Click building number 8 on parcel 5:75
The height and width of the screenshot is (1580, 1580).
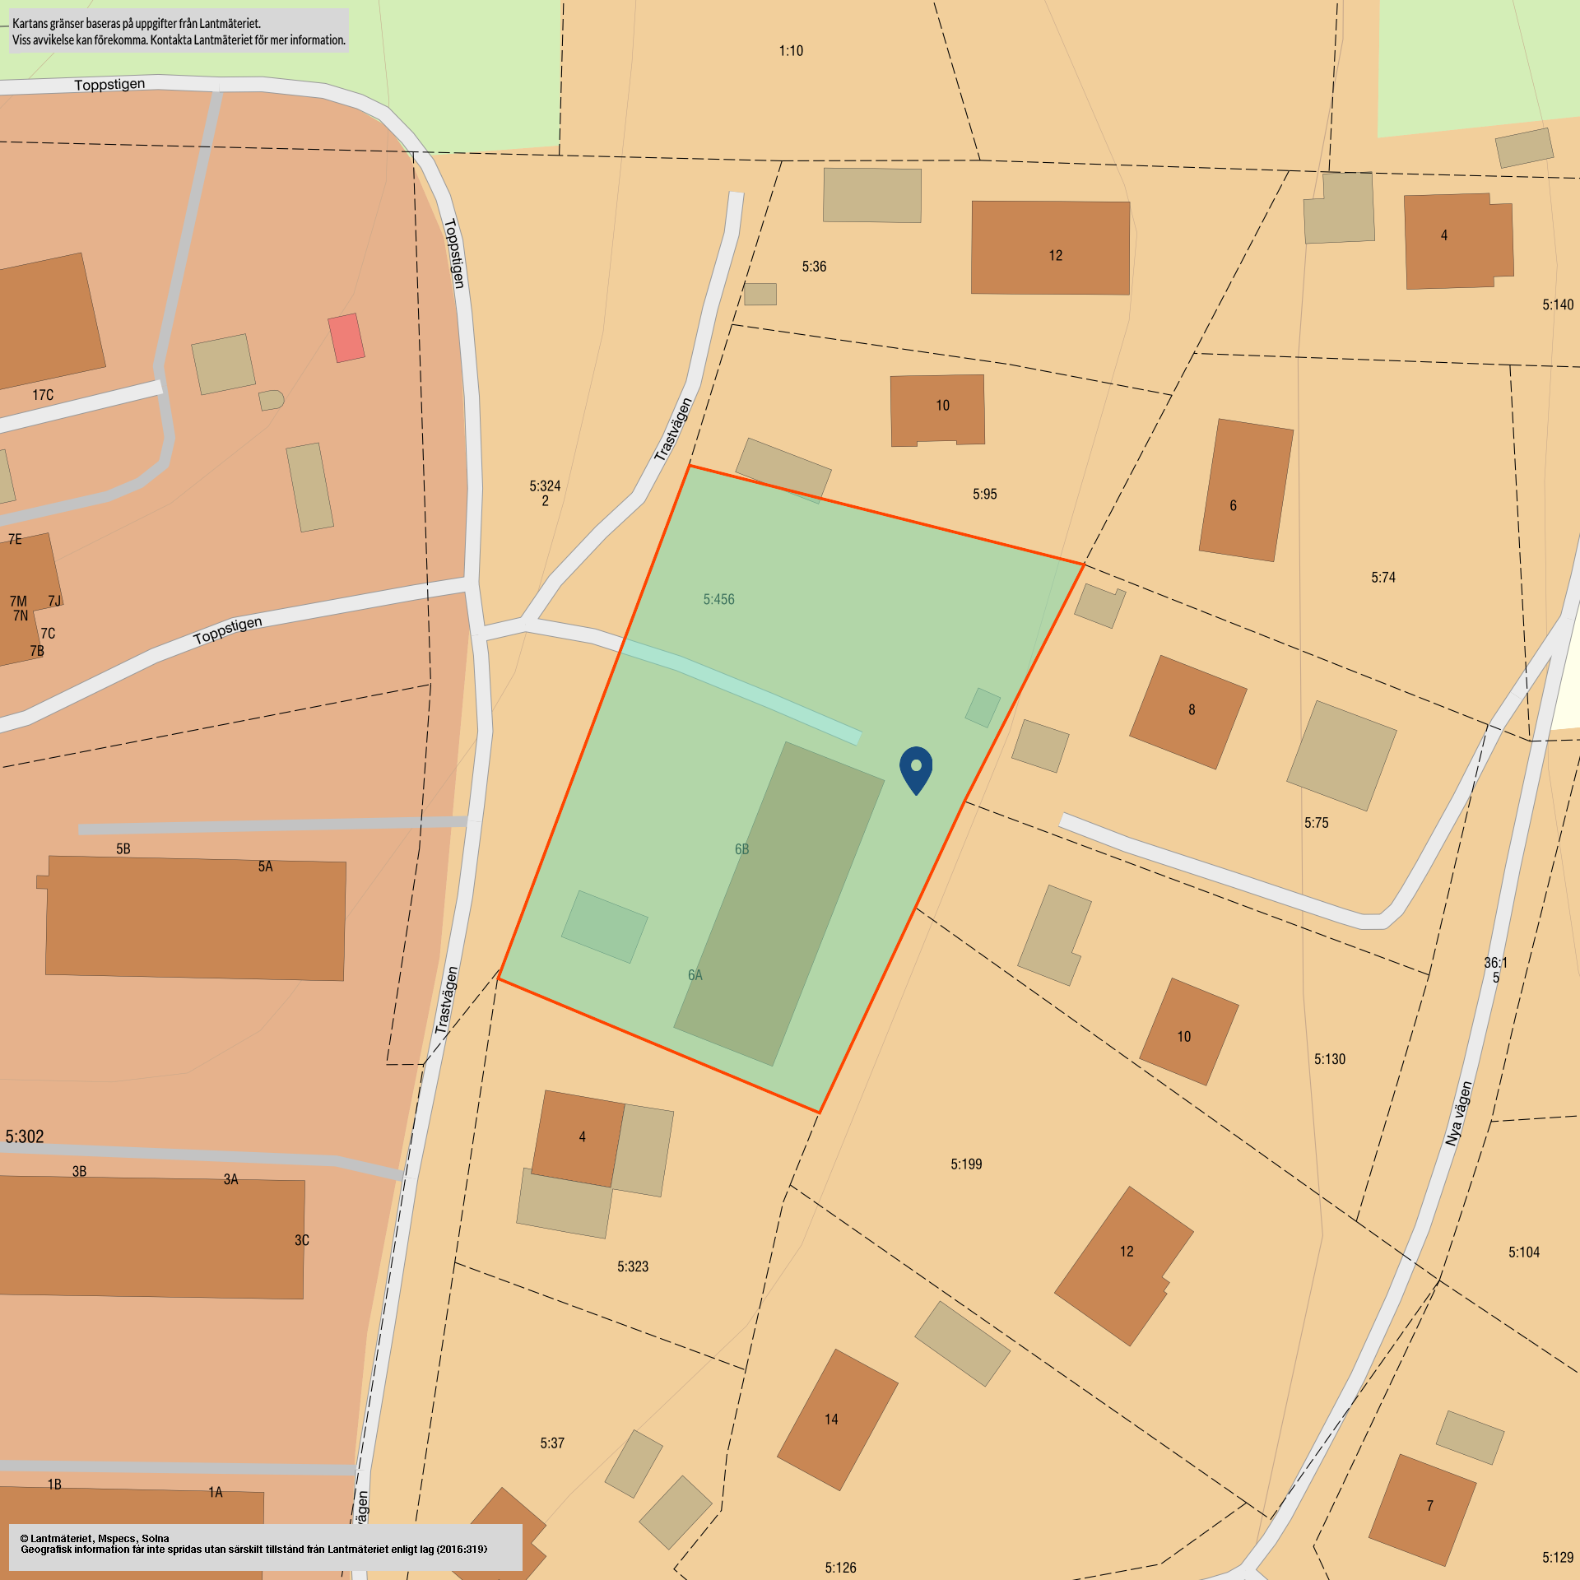tap(1187, 712)
